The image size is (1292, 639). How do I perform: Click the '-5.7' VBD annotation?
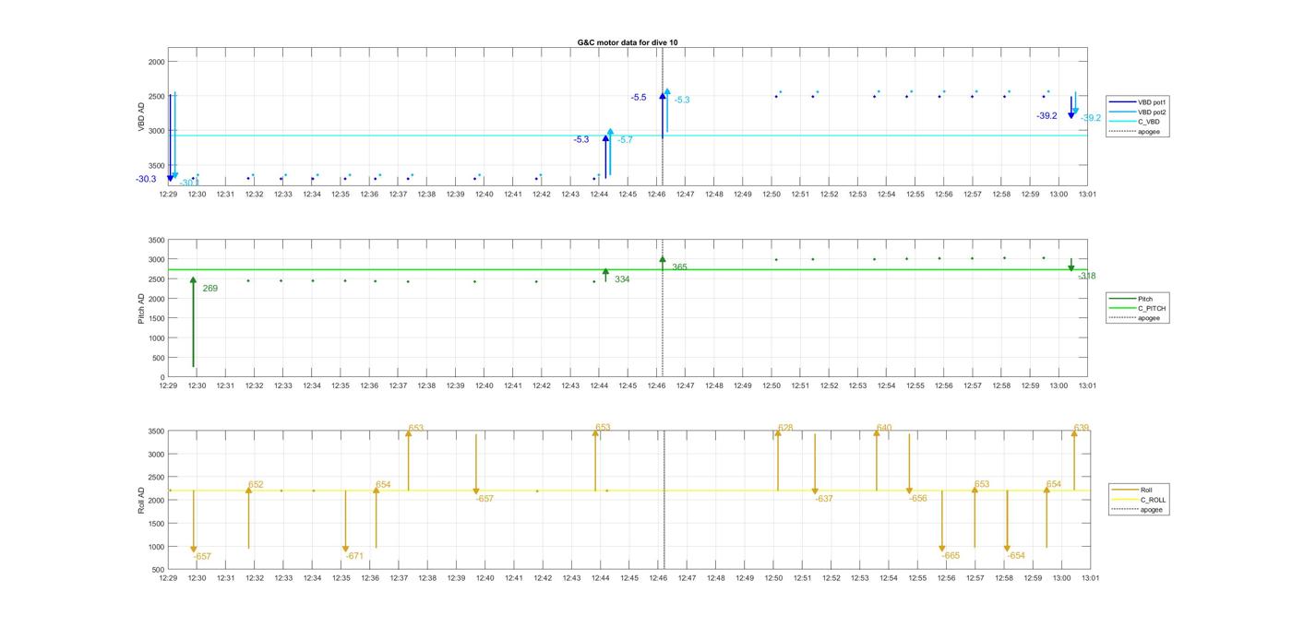[625, 140]
